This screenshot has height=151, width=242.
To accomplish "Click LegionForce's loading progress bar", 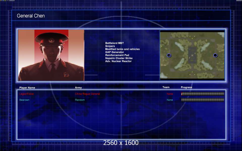I will click(202, 94).
